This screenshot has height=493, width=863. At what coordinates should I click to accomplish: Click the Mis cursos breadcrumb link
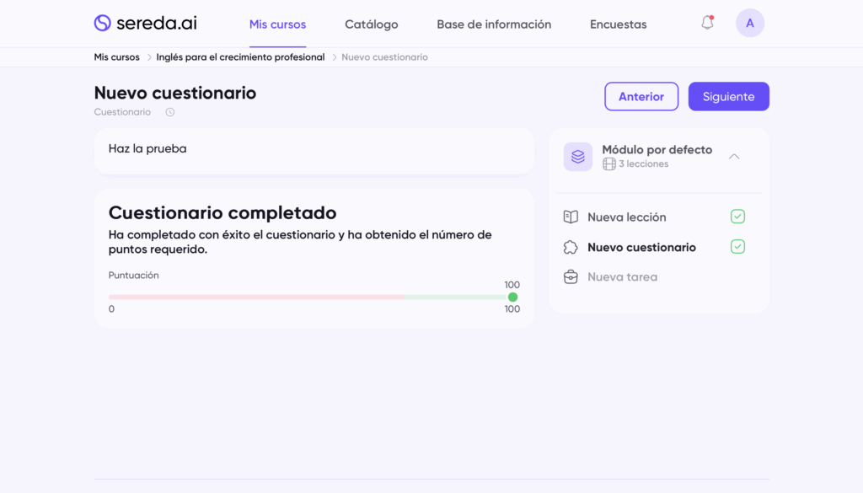point(116,57)
